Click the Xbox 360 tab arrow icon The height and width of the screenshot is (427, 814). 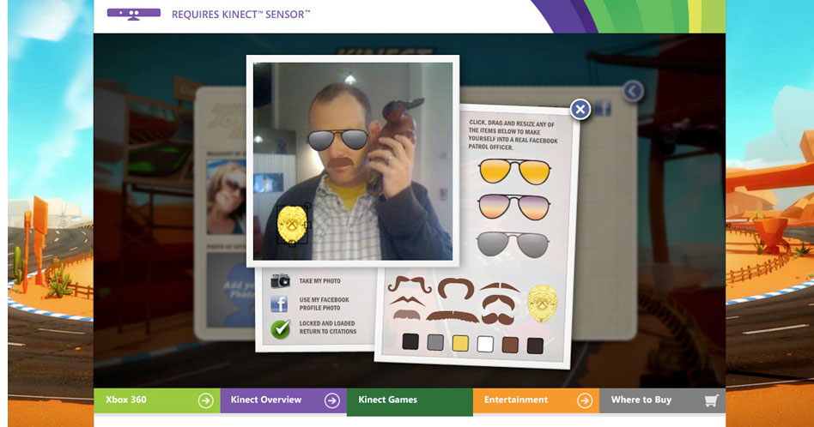pos(205,400)
